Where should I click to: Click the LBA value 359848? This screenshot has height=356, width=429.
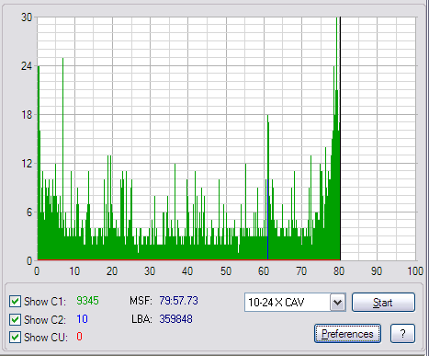coord(175,319)
